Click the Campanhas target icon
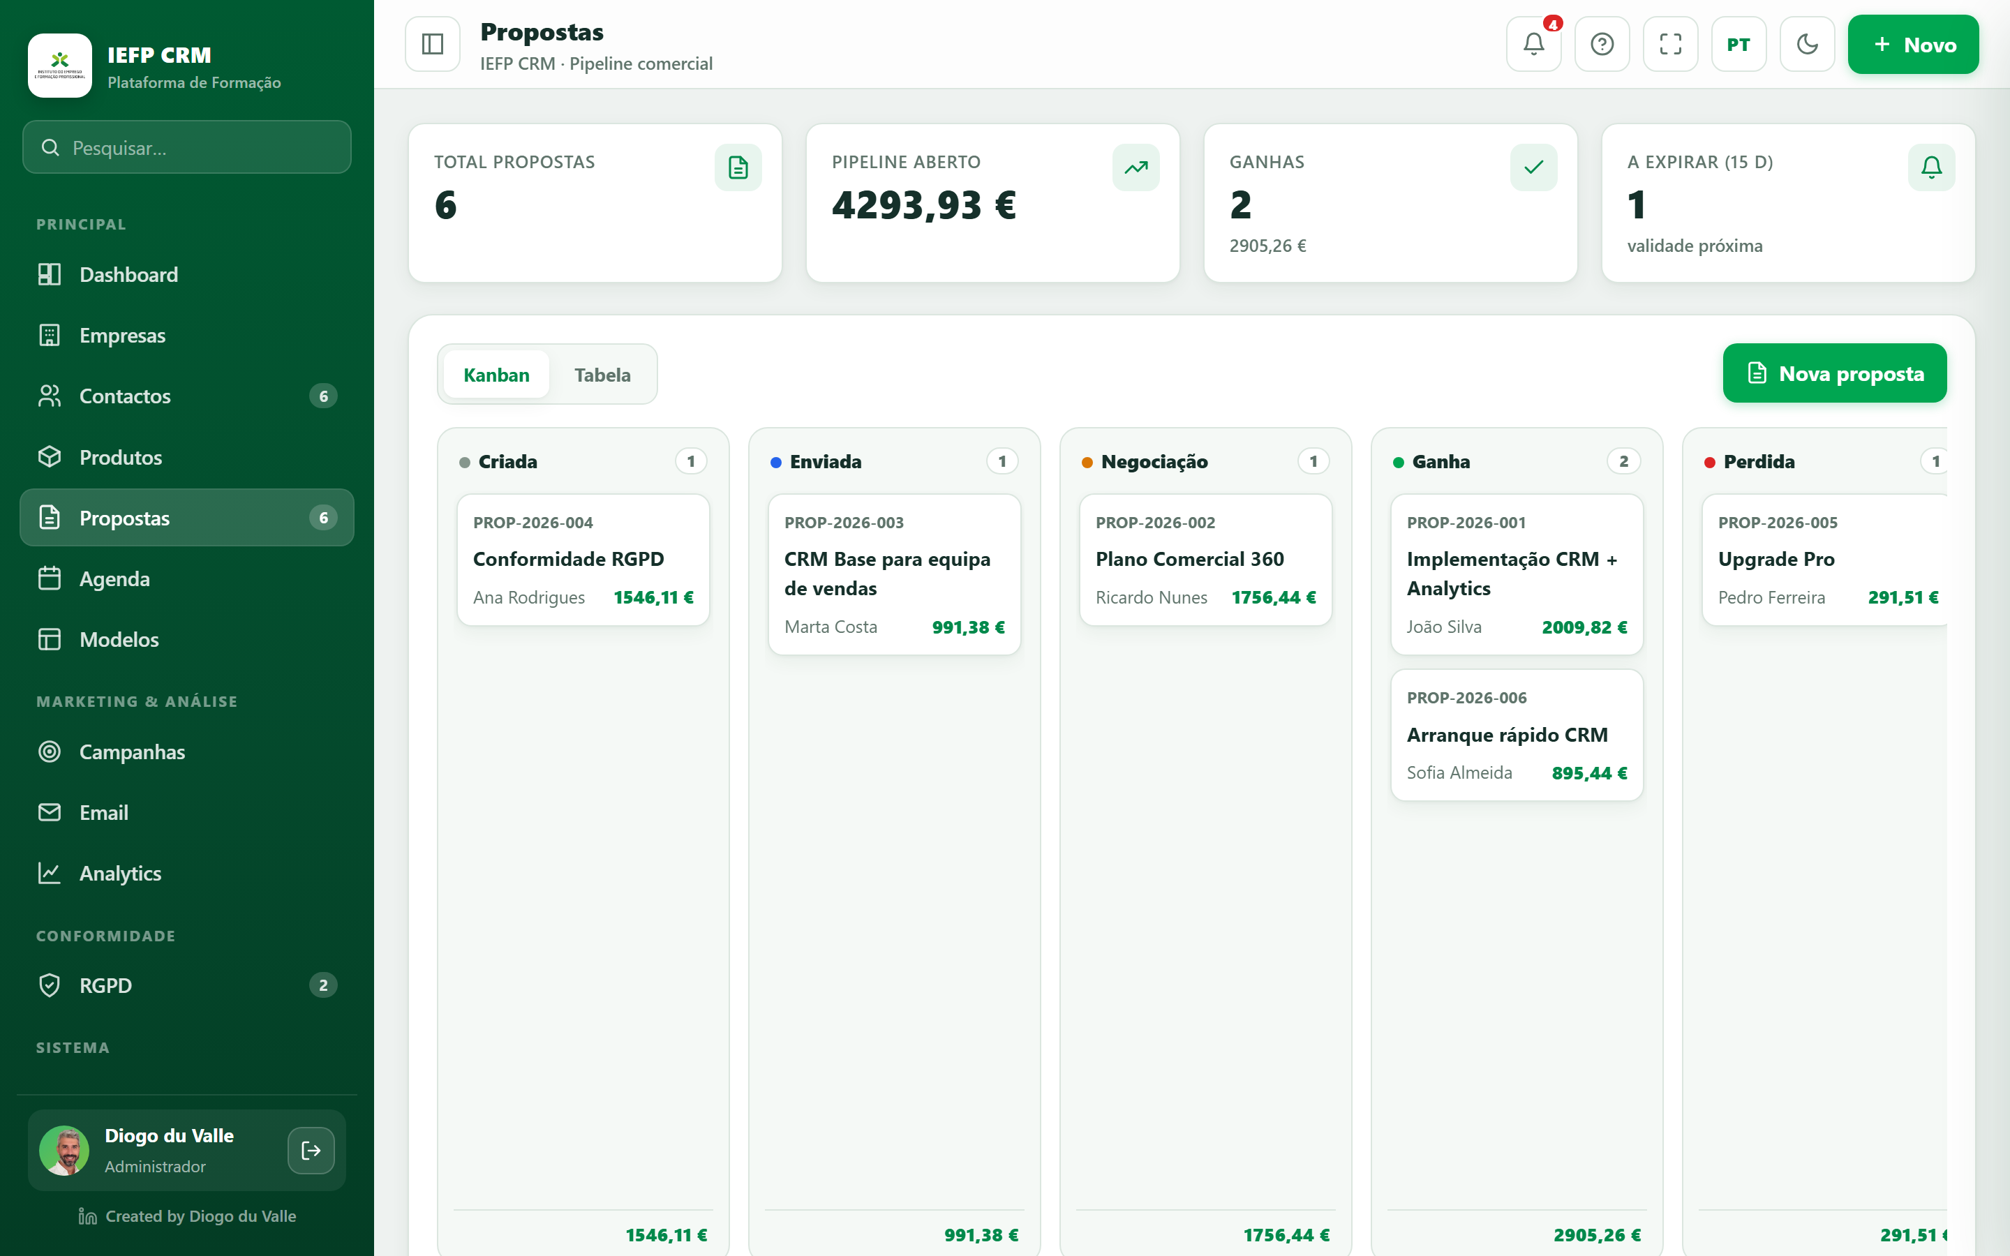 pos(50,752)
